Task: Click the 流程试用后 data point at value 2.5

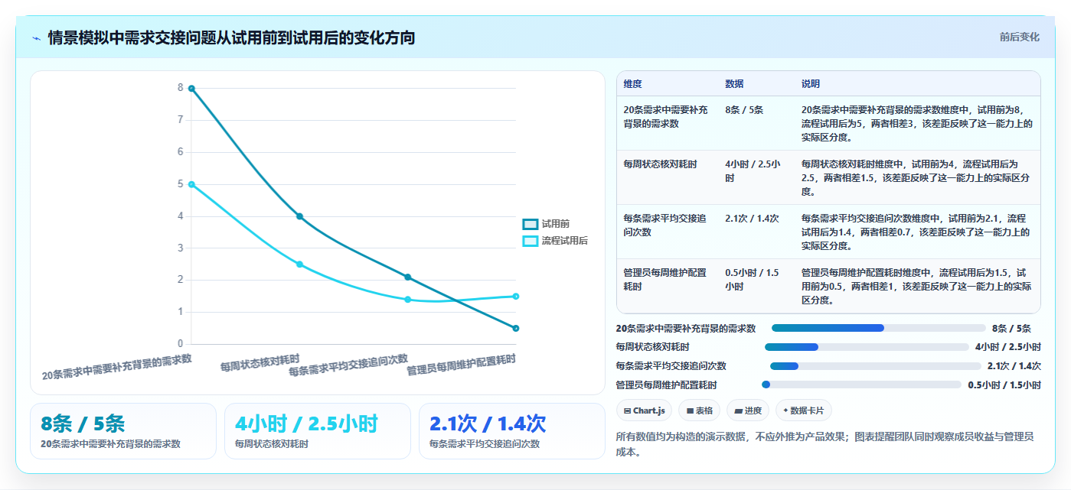Action: click(299, 264)
